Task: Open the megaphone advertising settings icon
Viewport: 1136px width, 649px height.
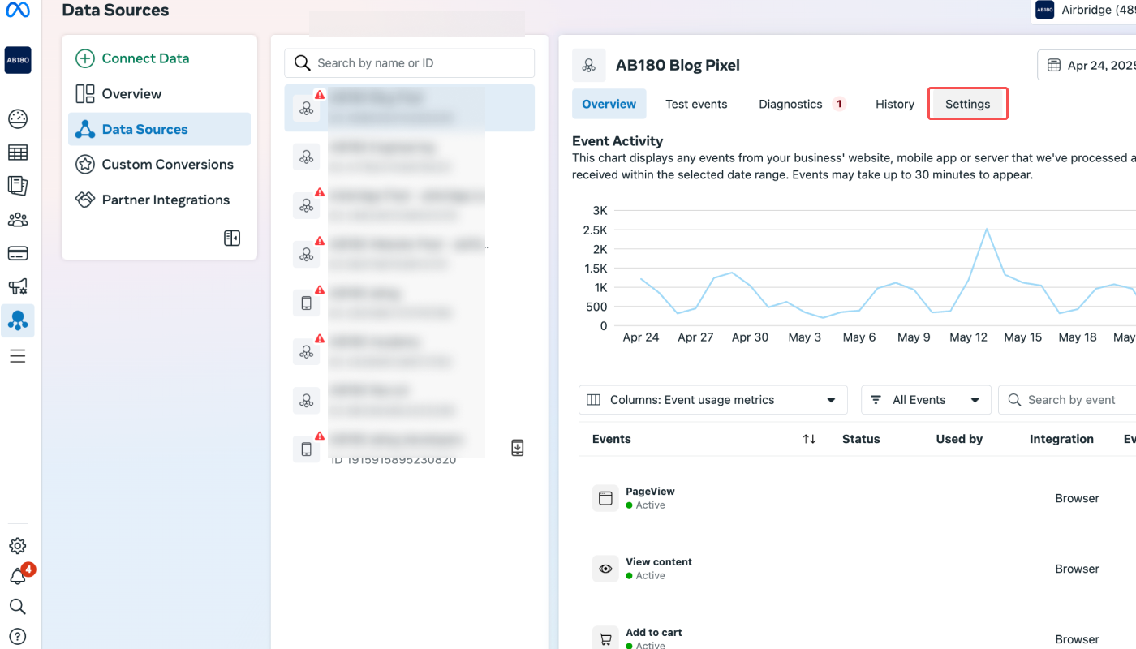Action: click(x=18, y=286)
